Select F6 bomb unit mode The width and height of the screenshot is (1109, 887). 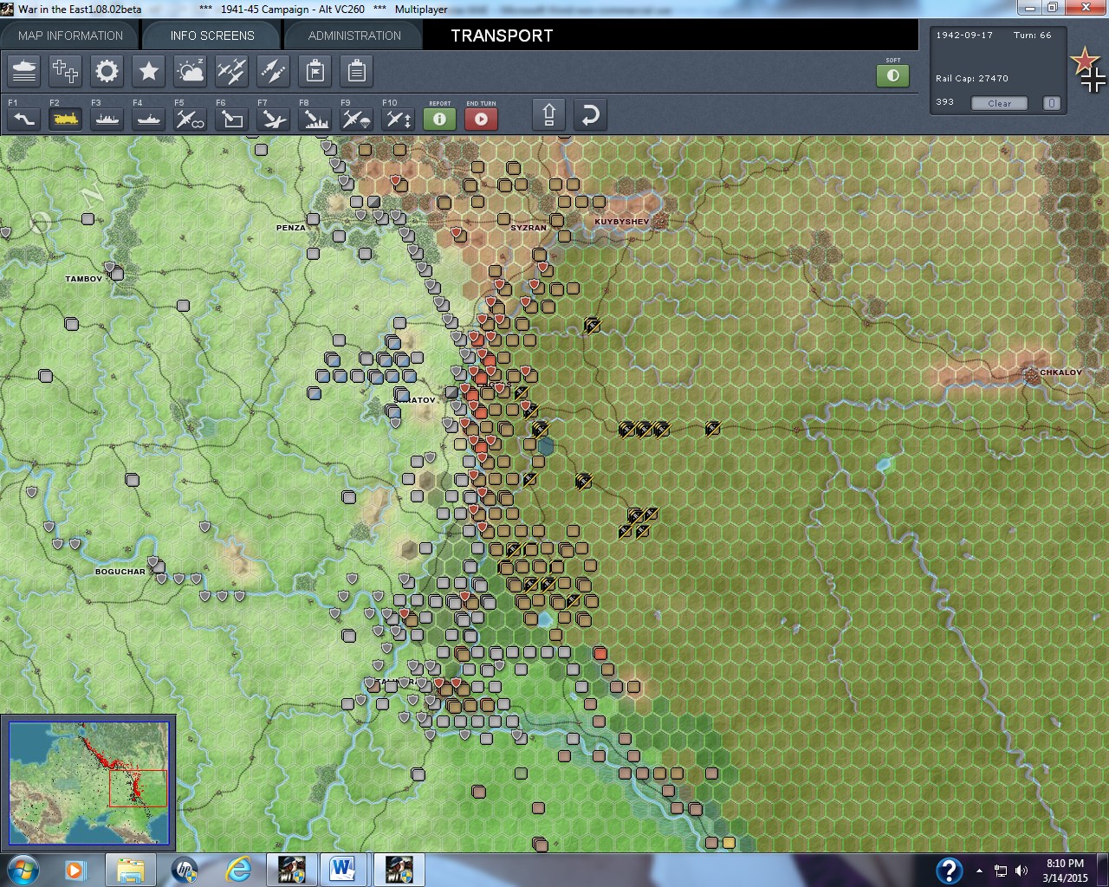point(232,119)
